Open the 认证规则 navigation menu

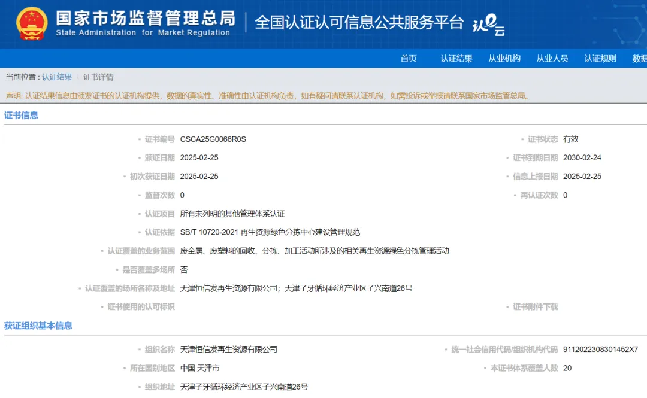[x=600, y=59]
